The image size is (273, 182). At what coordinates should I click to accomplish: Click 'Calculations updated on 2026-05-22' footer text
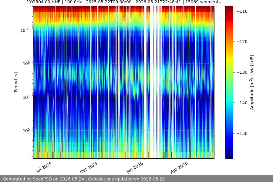pos(126,179)
